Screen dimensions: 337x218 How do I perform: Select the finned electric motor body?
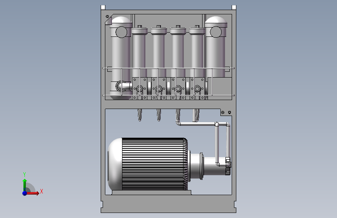pos(154,164)
